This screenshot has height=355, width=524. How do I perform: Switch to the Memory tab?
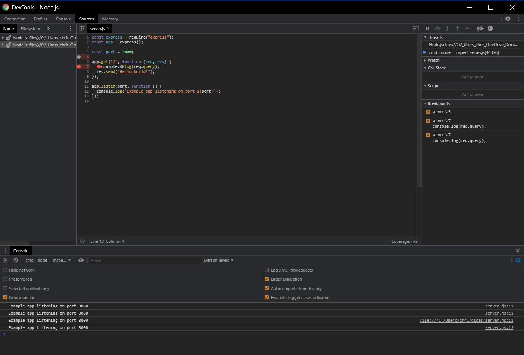110,19
